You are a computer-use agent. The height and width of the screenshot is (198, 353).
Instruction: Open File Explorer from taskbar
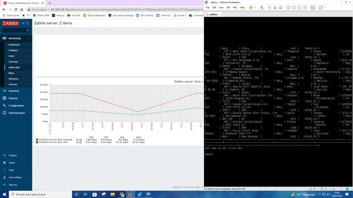point(113,194)
